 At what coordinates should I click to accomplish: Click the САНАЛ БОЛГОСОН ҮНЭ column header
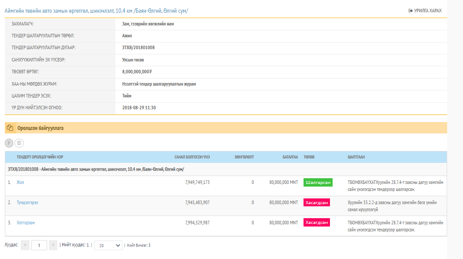(192, 157)
